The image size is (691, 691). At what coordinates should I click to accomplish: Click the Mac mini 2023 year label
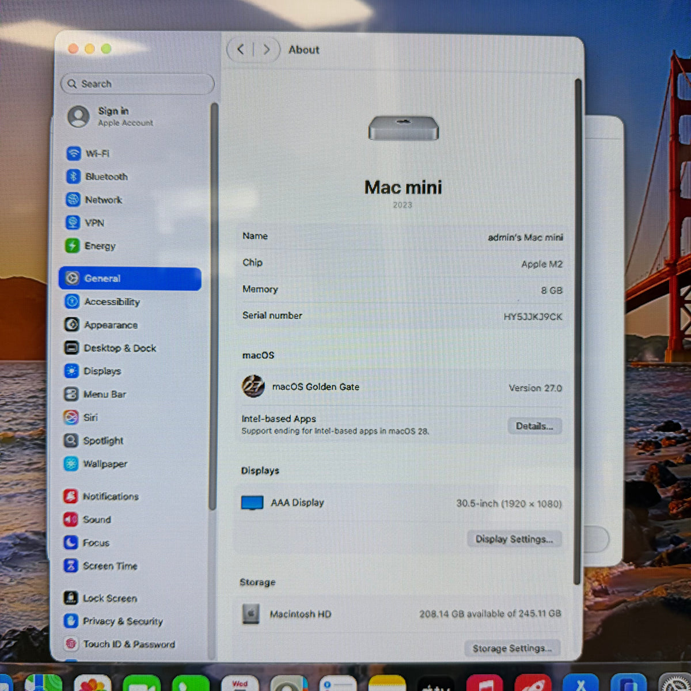click(403, 205)
